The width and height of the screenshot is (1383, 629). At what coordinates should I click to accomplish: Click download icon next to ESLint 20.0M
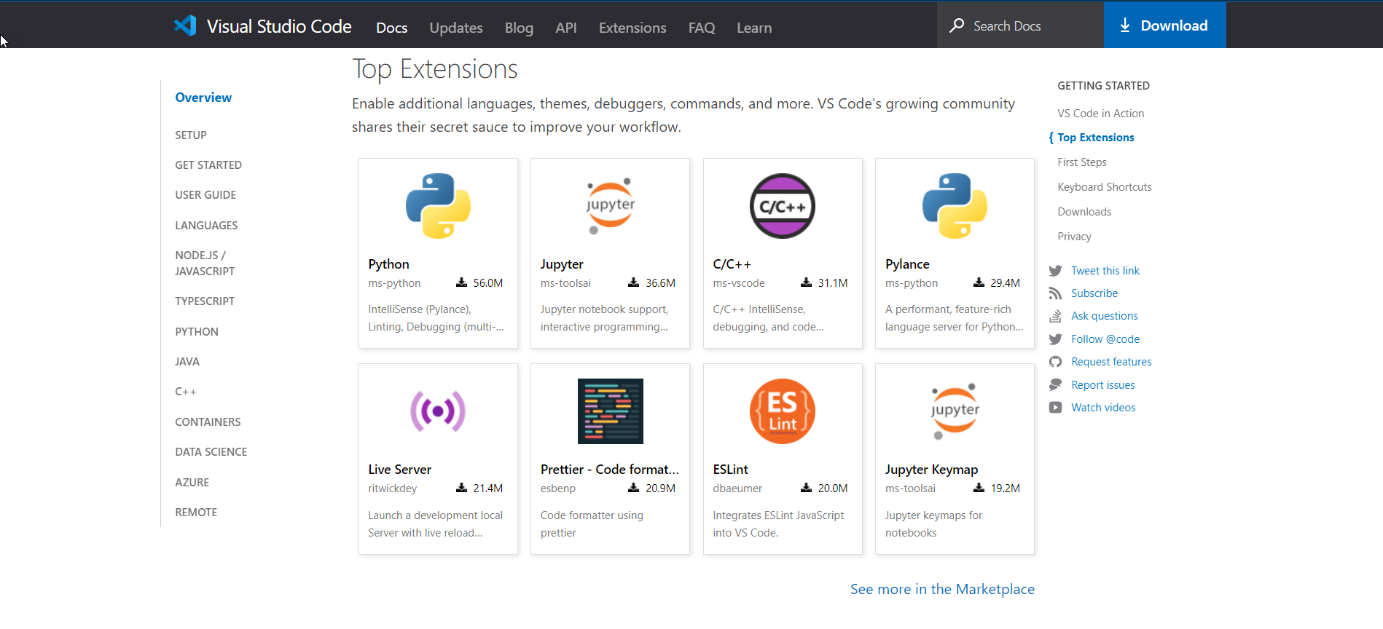coord(806,488)
